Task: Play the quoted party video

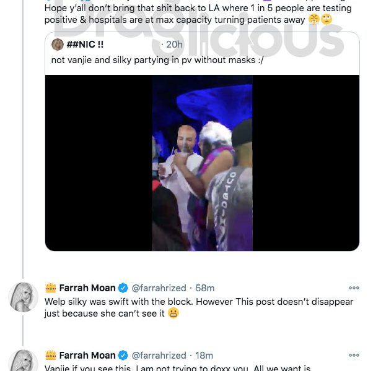Action: [202, 163]
